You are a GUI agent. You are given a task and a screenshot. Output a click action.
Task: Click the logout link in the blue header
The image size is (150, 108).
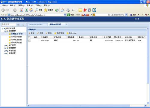tap(137, 19)
